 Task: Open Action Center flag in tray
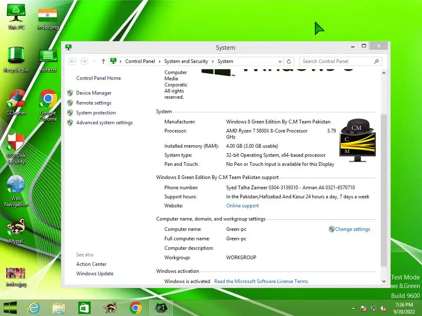pos(363,308)
